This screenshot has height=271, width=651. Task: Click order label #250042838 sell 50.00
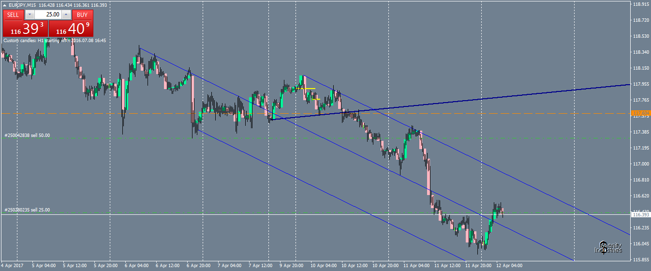[27, 135]
